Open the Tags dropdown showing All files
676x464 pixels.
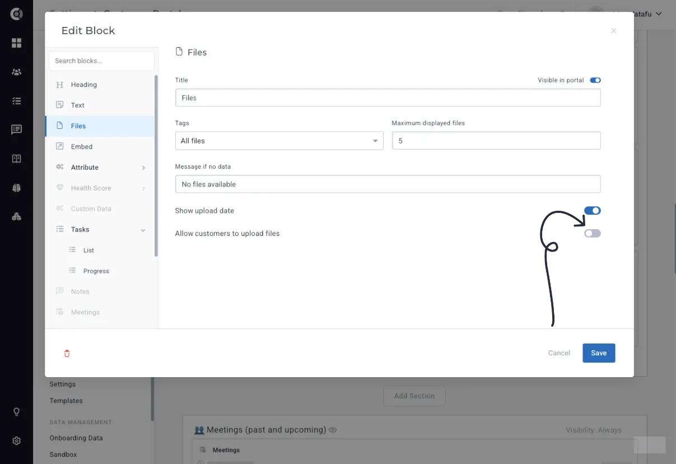tap(279, 141)
